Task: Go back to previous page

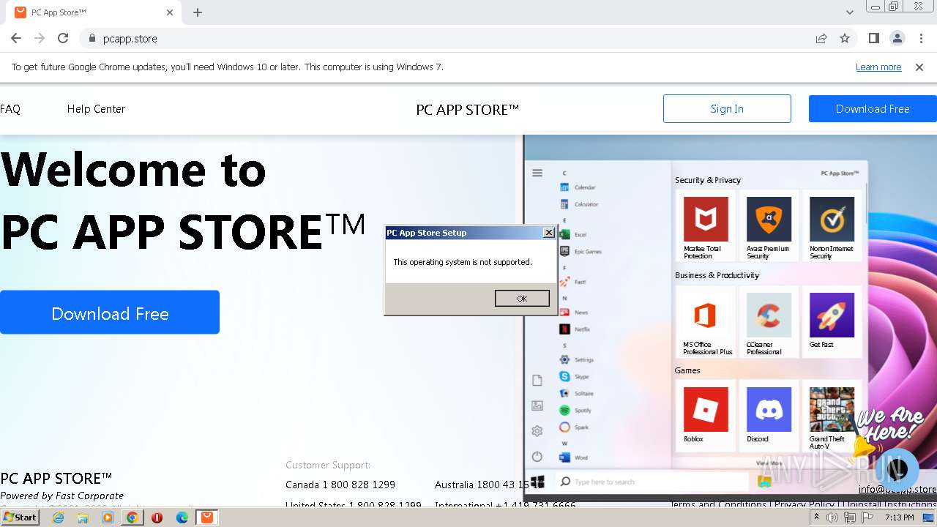Action: coord(16,38)
